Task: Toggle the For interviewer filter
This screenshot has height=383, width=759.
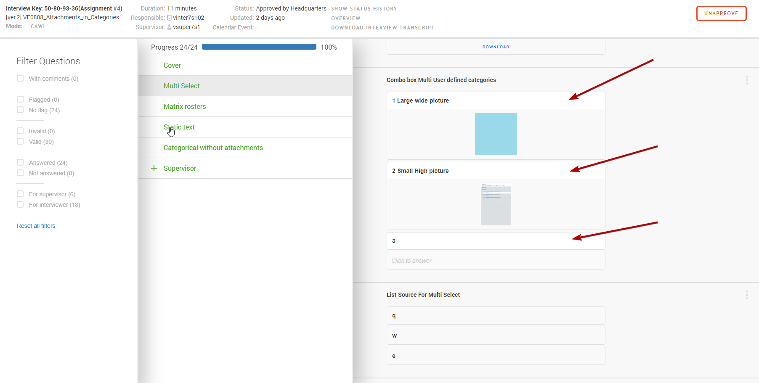Action: coord(20,204)
